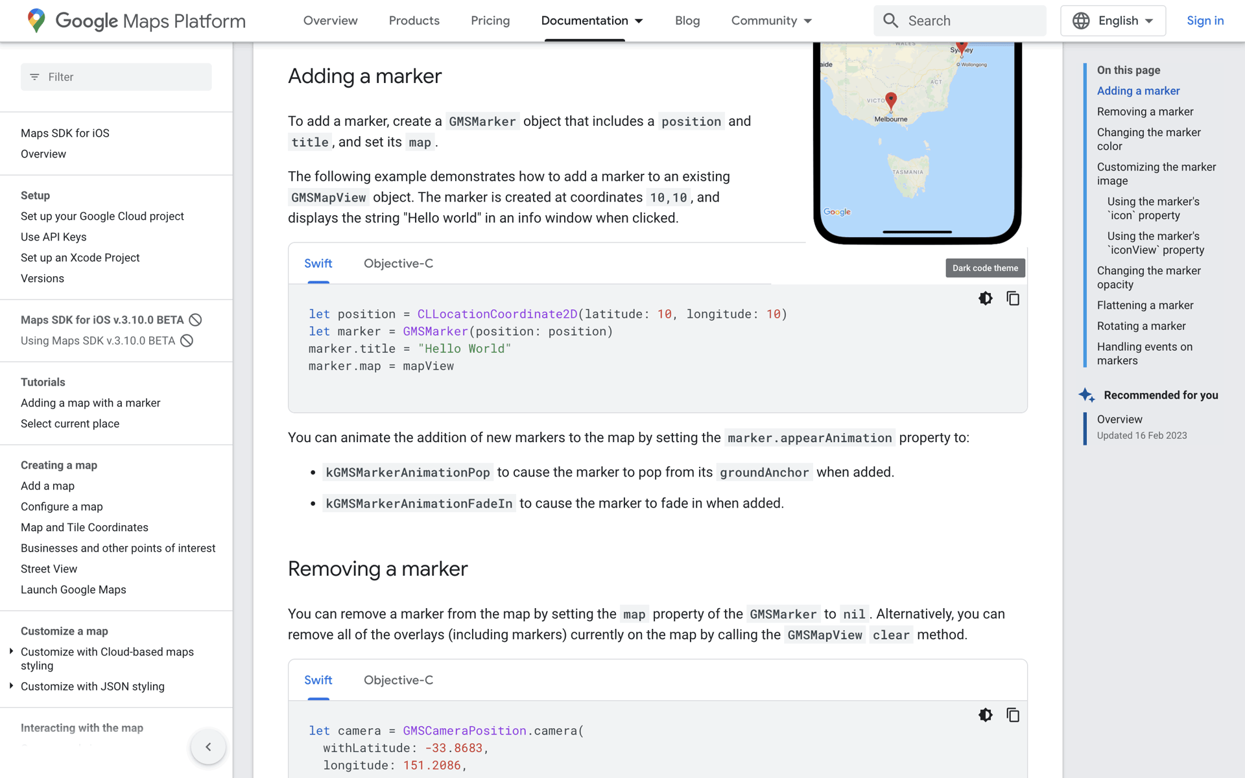The height and width of the screenshot is (778, 1245).
Task: Open Street View sidebar link
Action: [x=49, y=569]
